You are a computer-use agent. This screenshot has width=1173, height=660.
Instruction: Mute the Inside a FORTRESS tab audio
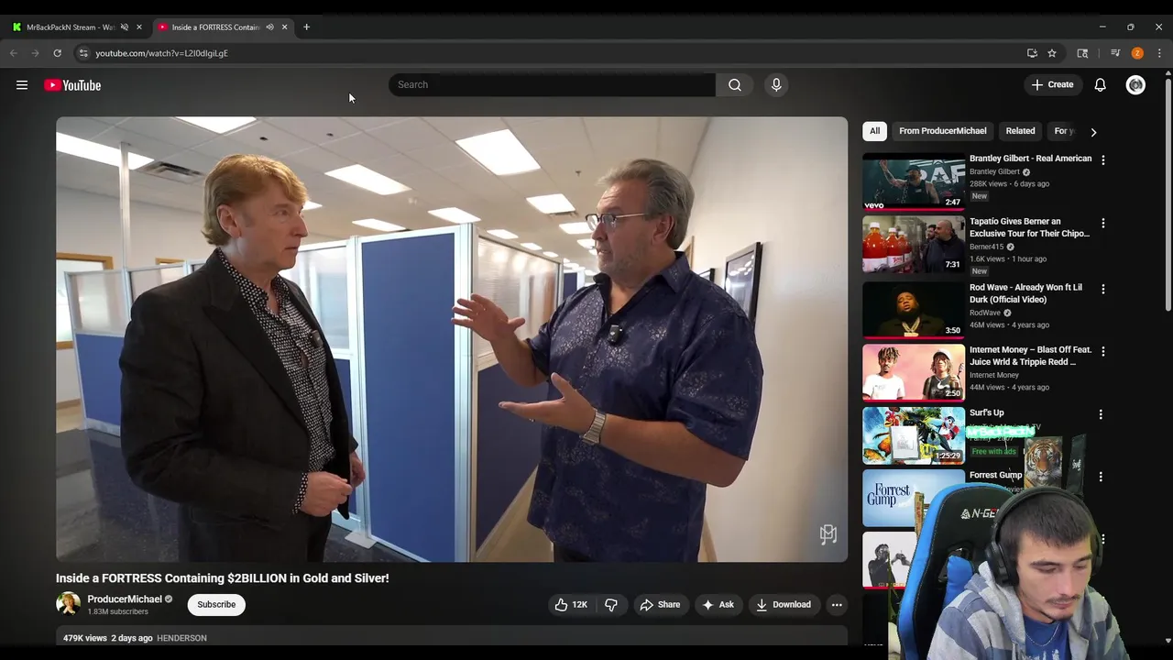(x=269, y=27)
